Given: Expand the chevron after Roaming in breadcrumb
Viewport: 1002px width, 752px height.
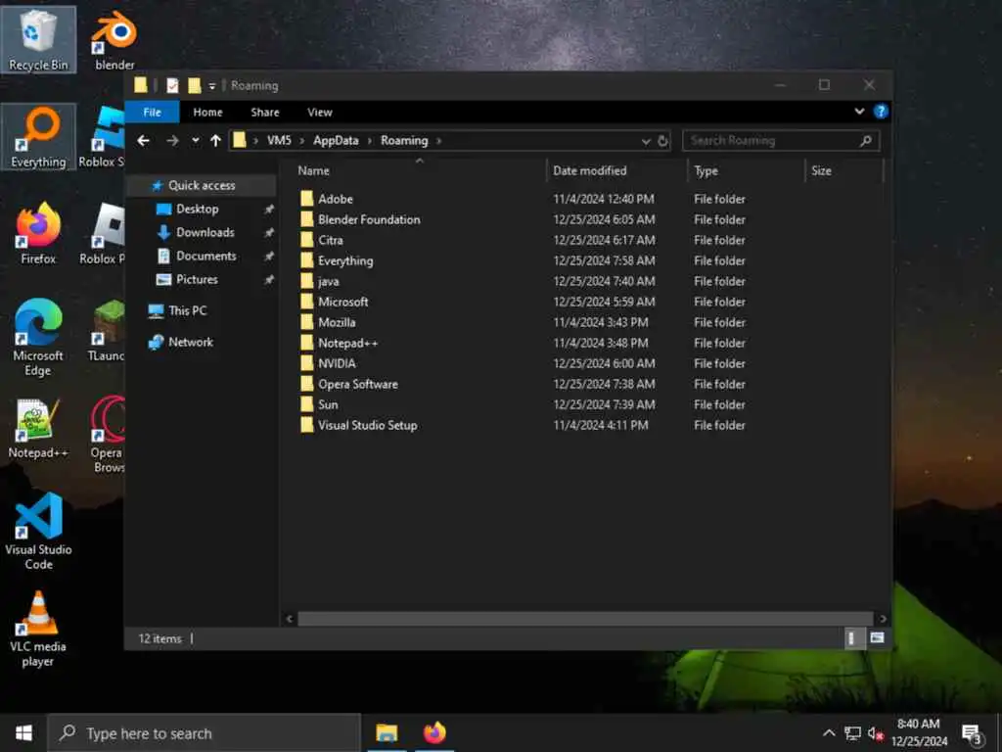Looking at the screenshot, I should (x=439, y=141).
